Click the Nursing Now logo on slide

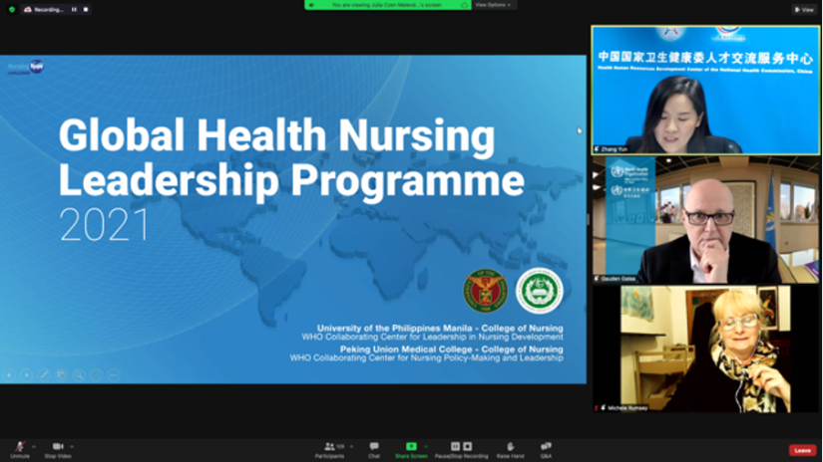(26, 68)
